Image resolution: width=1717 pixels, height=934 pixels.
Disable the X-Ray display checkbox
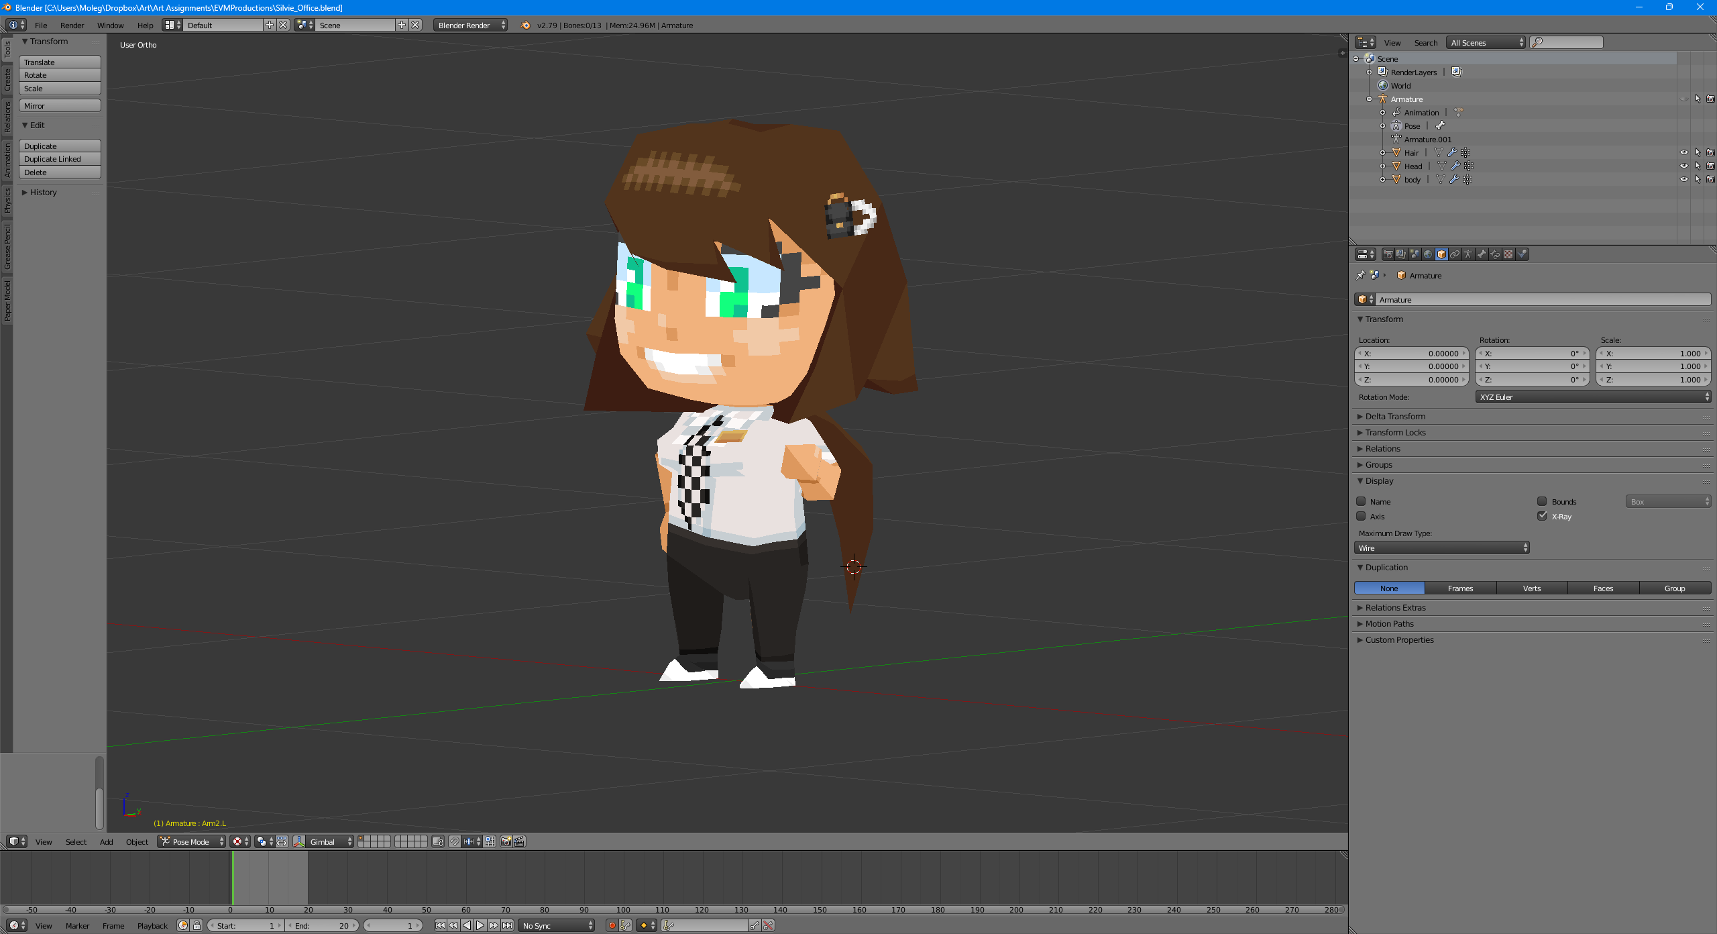click(1542, 516)
